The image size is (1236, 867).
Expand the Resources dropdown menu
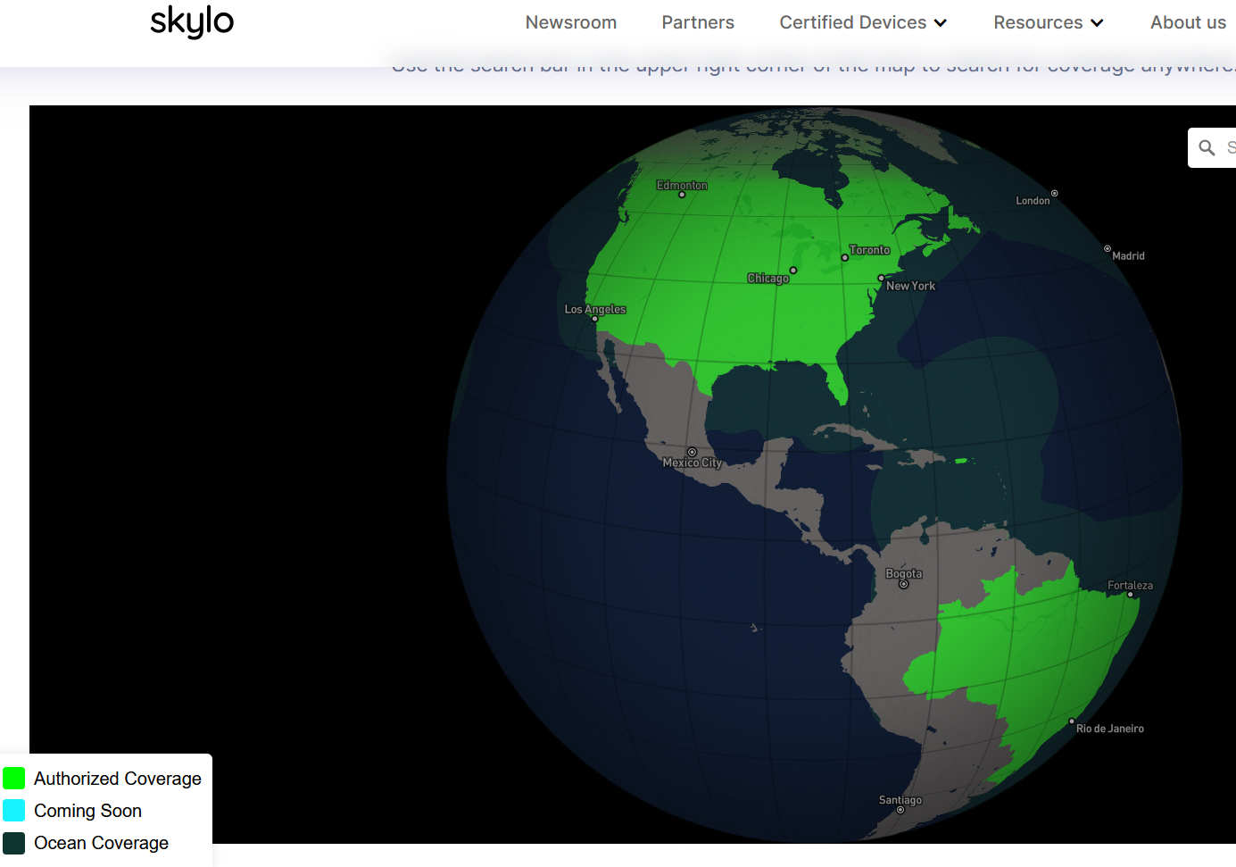pos(1038,22)
